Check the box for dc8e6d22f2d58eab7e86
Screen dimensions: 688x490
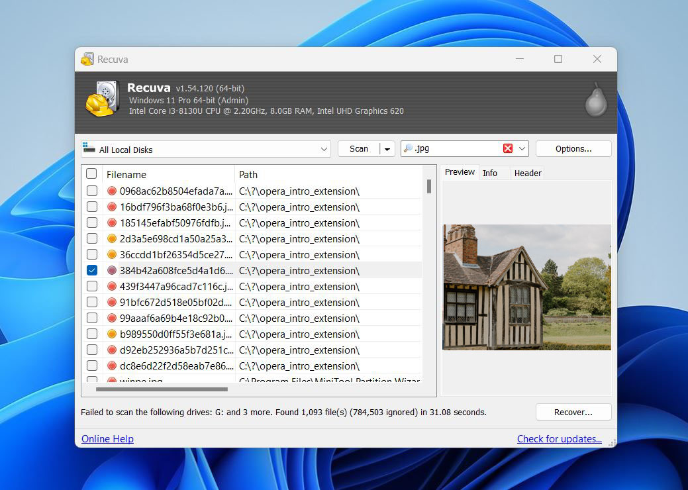pyautogui.click(x=91, y=366)
